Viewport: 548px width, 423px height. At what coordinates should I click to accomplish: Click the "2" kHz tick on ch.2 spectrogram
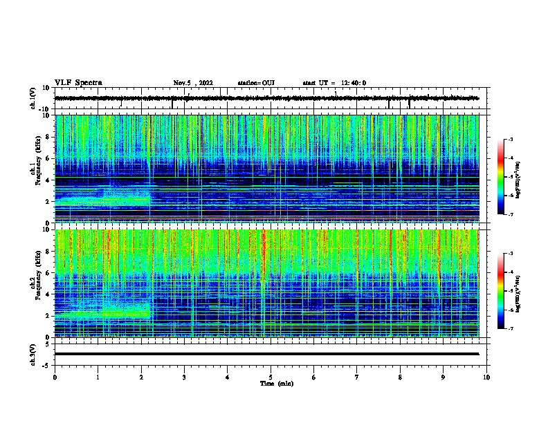(x=48, y=316)
